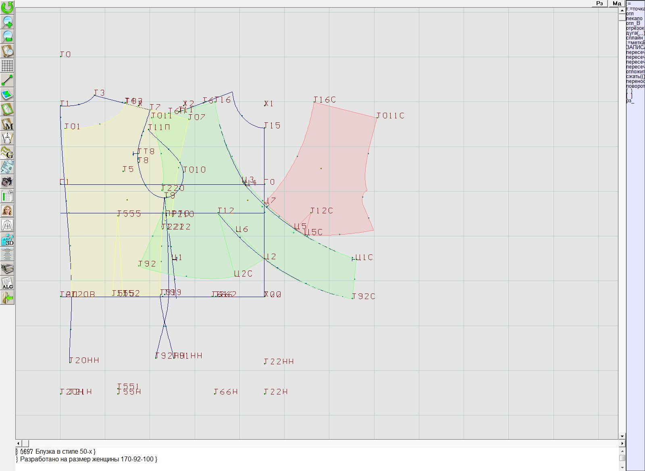Image resolution: width=645 pixels, height=471 pixels.
Task: Open the green spreadsheet table icon
Action: 7,196
